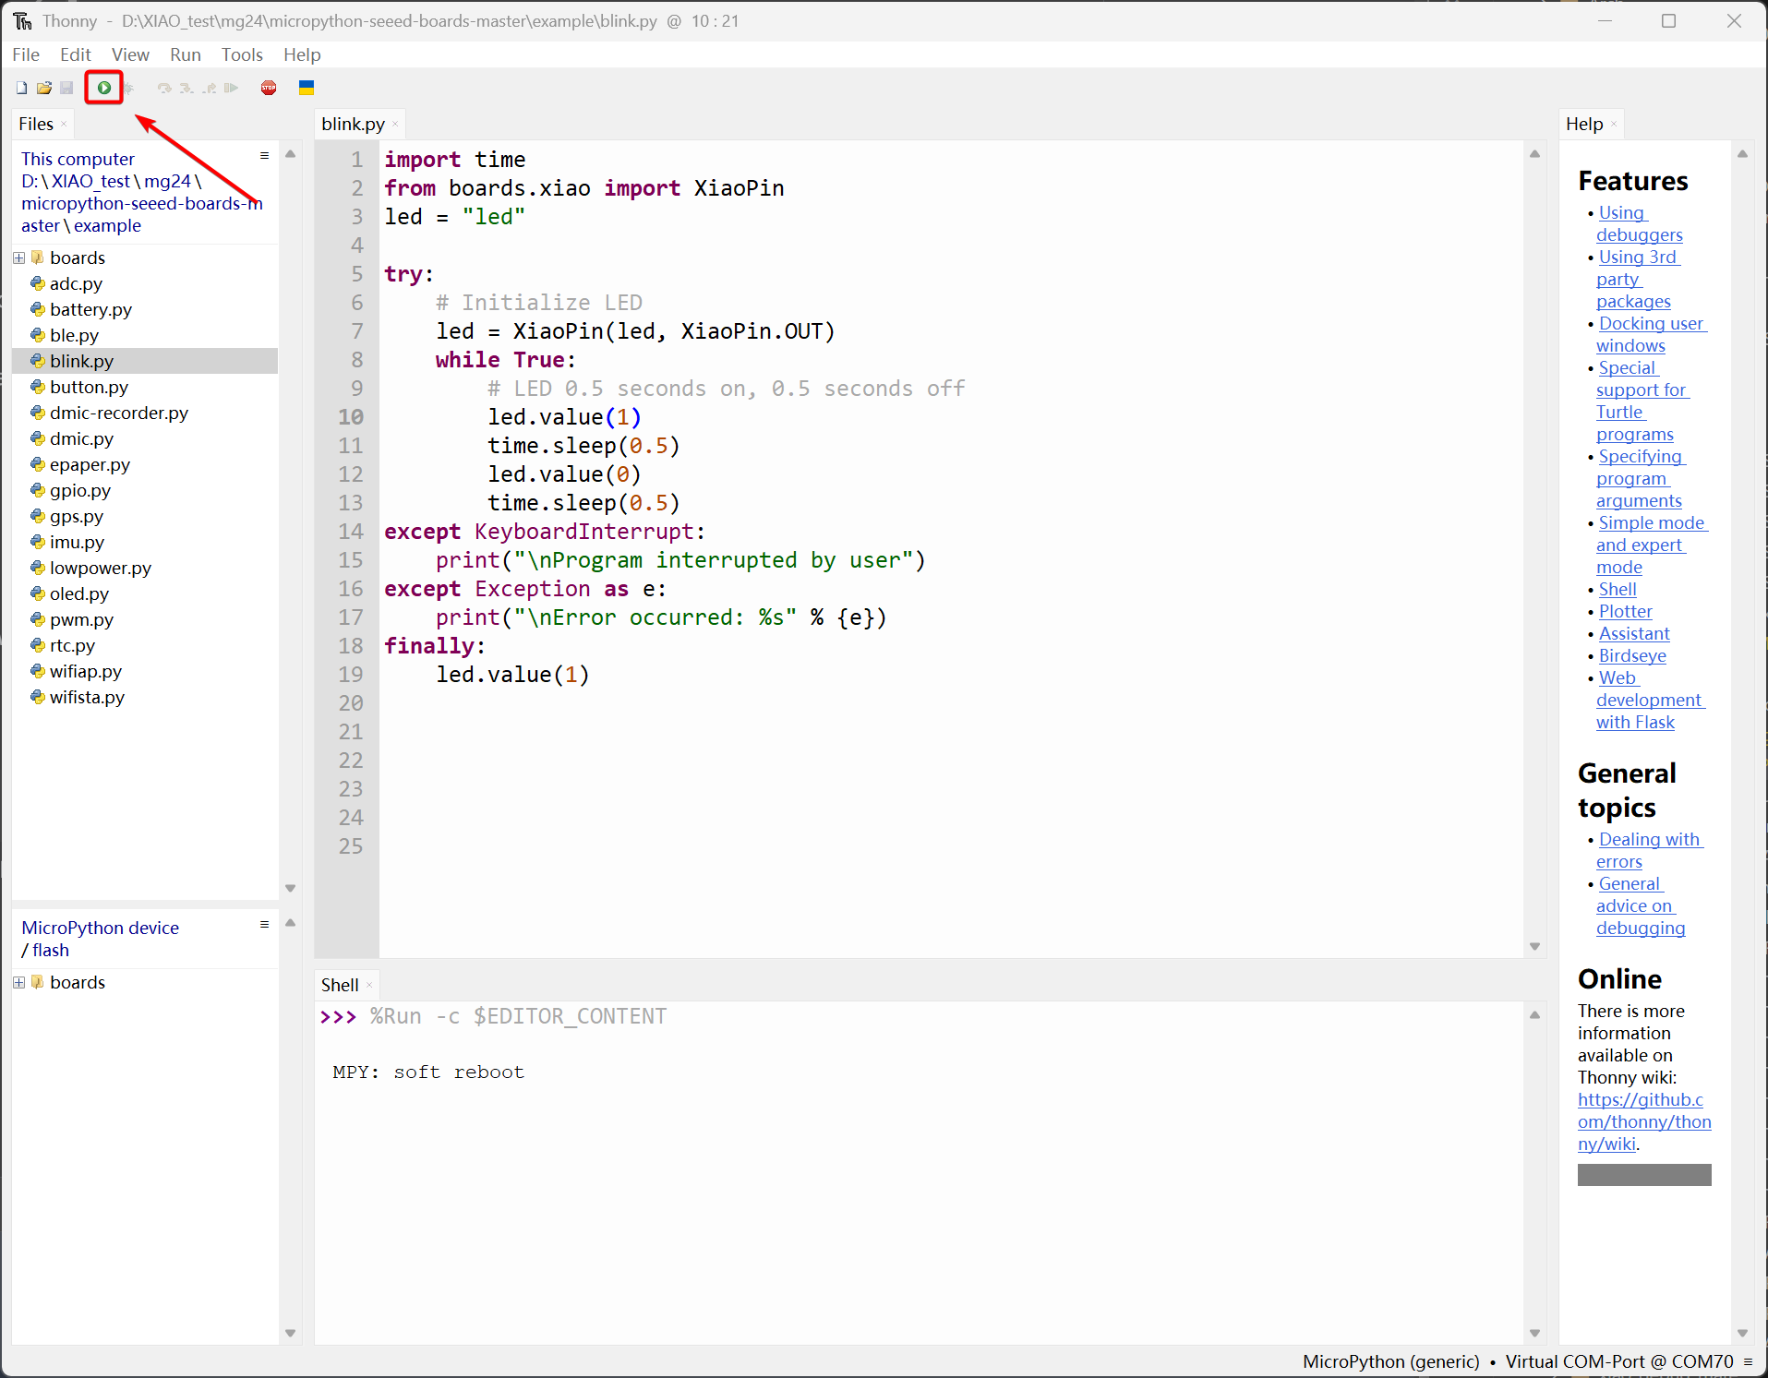
Task: Expand the boards folder on MicroPython device
Action: pyautogui.click(x=18, y=983)
